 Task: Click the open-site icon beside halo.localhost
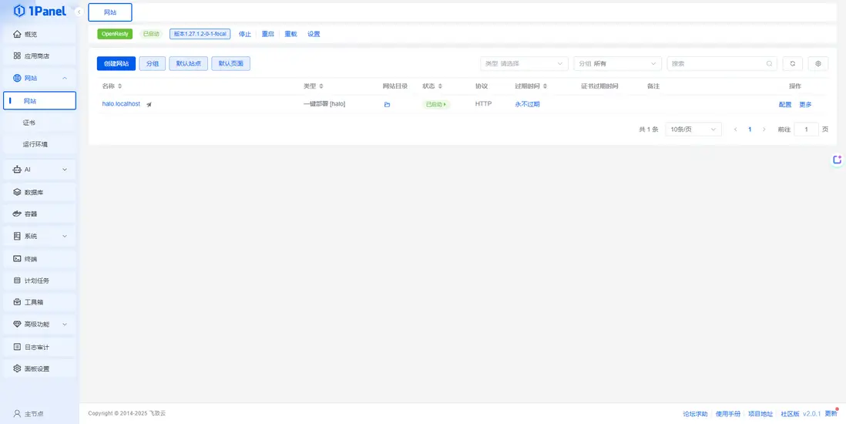(x=149, y=104)
